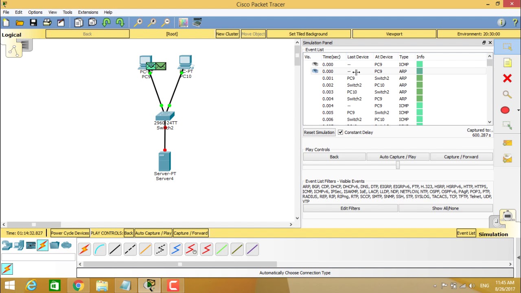The height and width of the screenshot is (293, 521).
Task: Reset zoom with the R magnifier
Action: pyautogui.click(x=152, y=23)
